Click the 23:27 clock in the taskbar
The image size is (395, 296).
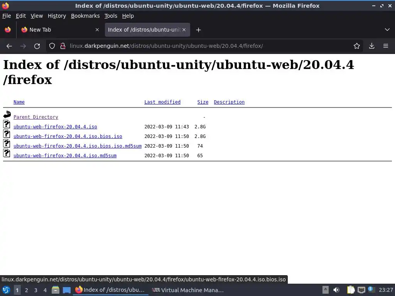pos(386,290)
